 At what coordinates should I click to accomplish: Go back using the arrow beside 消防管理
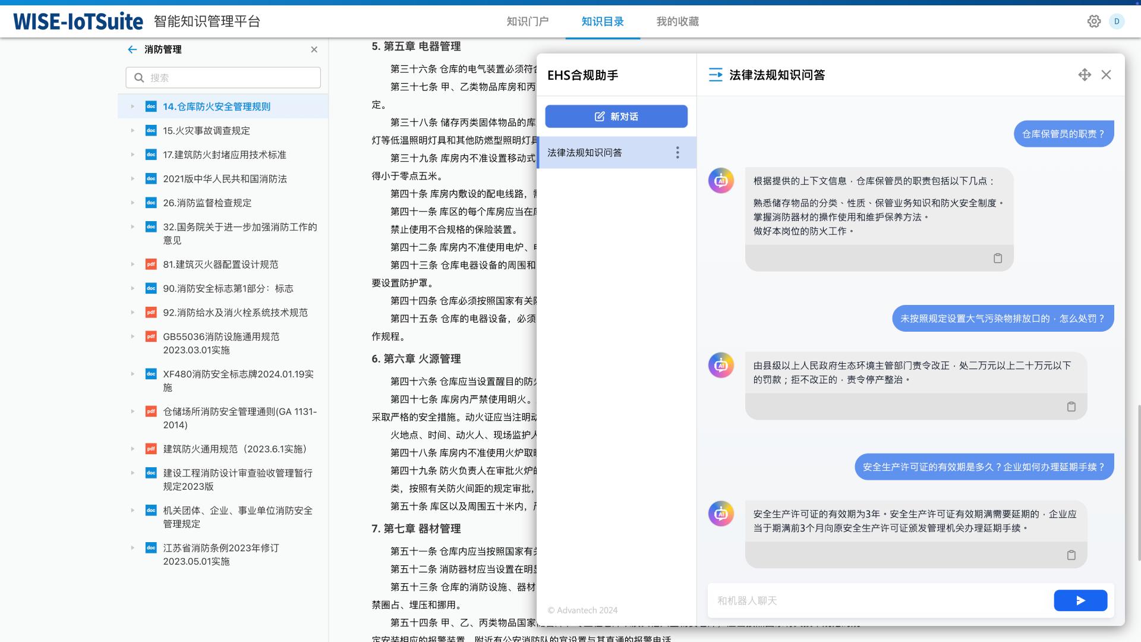132,49
